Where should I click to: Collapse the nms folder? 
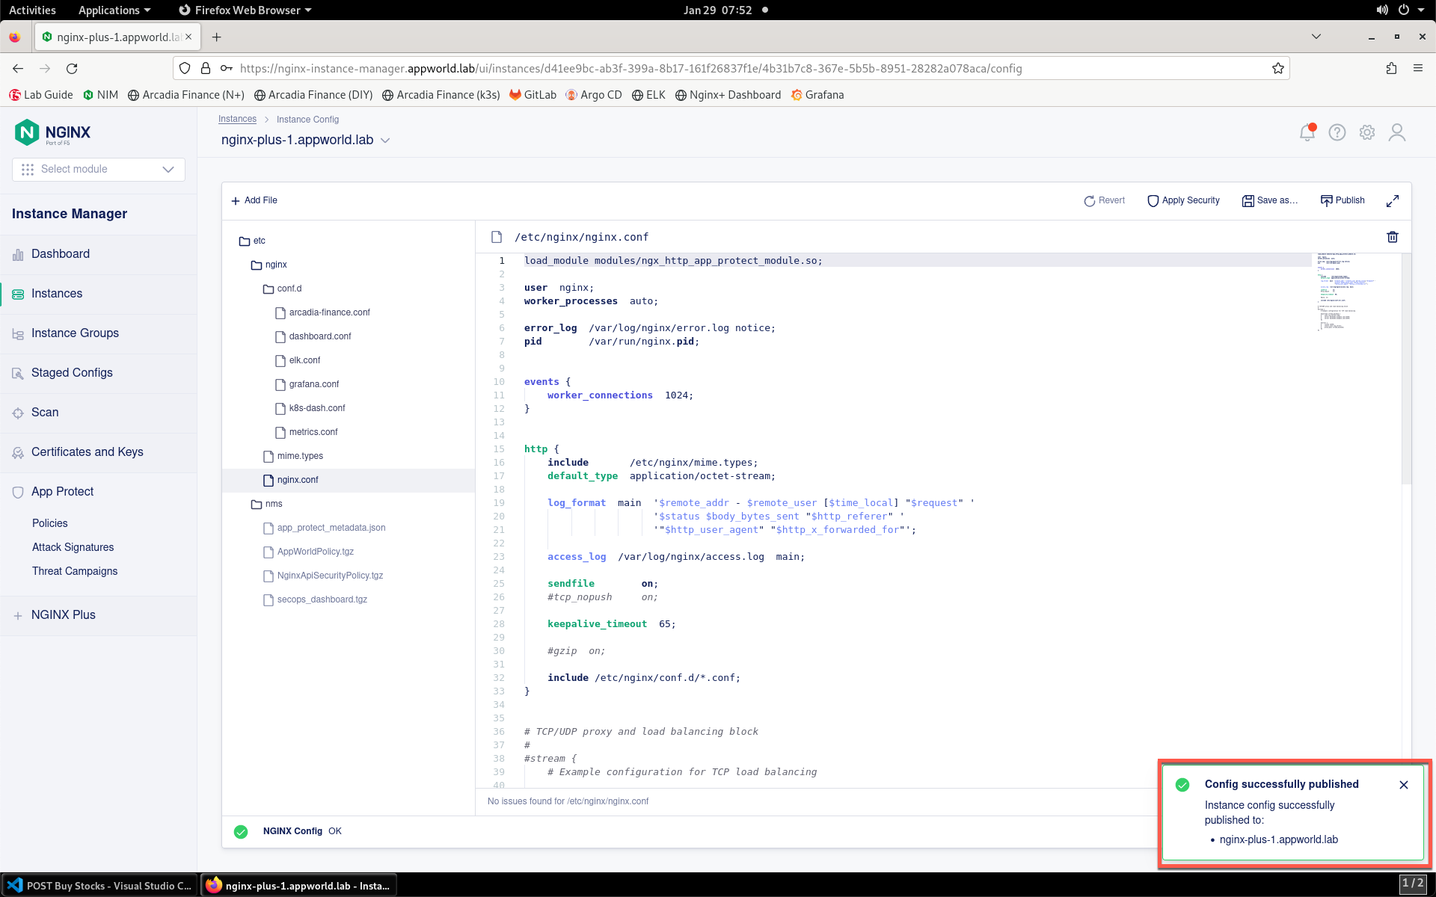click(x=267, y=504)
